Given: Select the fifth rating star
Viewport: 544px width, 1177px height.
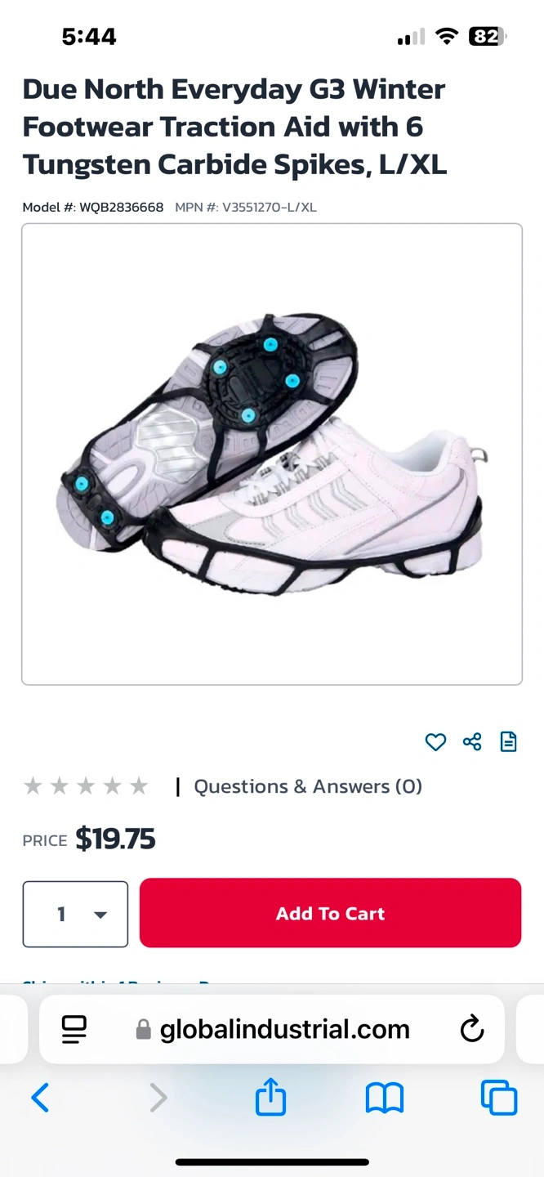Looking at the screenshot, I should tap(139, 786).
